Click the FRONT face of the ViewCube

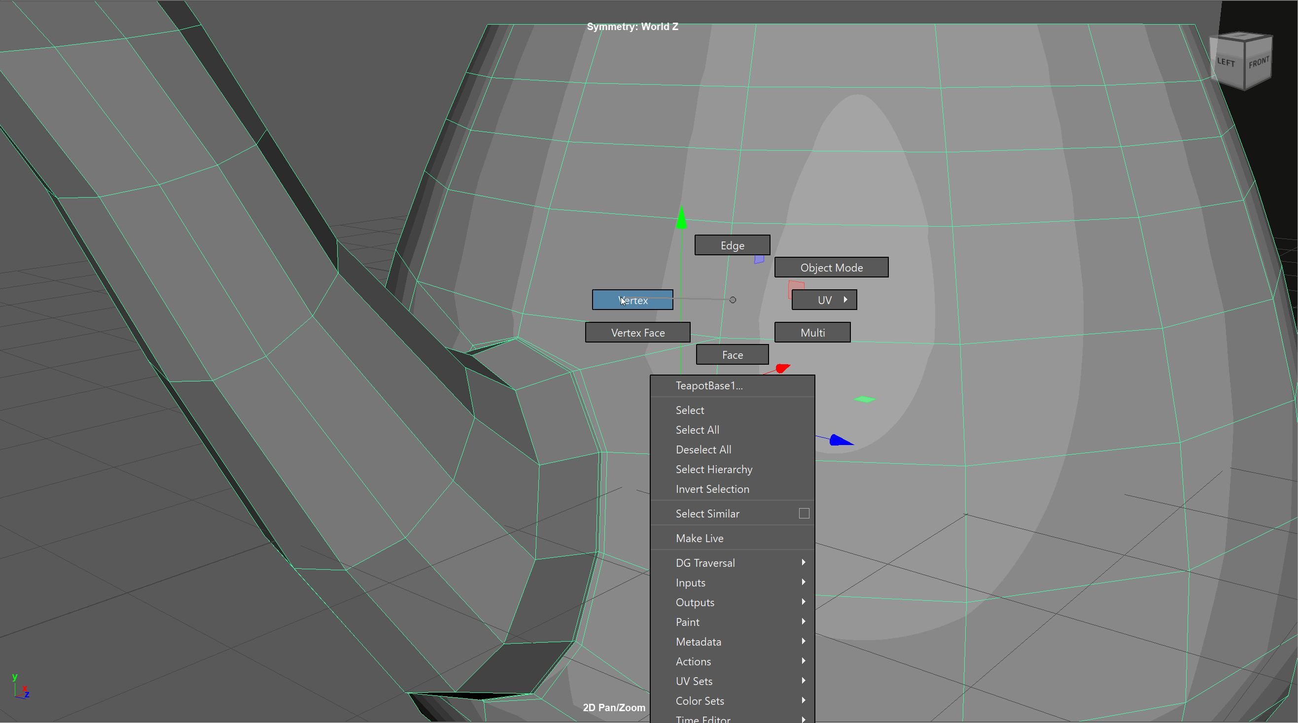(1258, 63)
